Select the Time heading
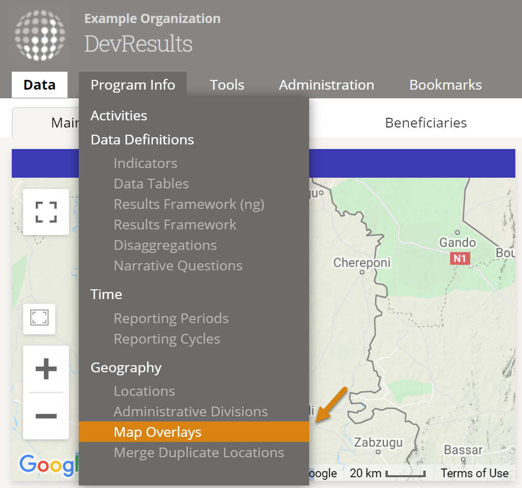 point(106,294)
